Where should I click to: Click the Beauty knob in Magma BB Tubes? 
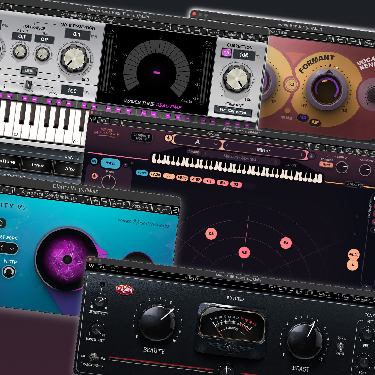pos(157,323)
